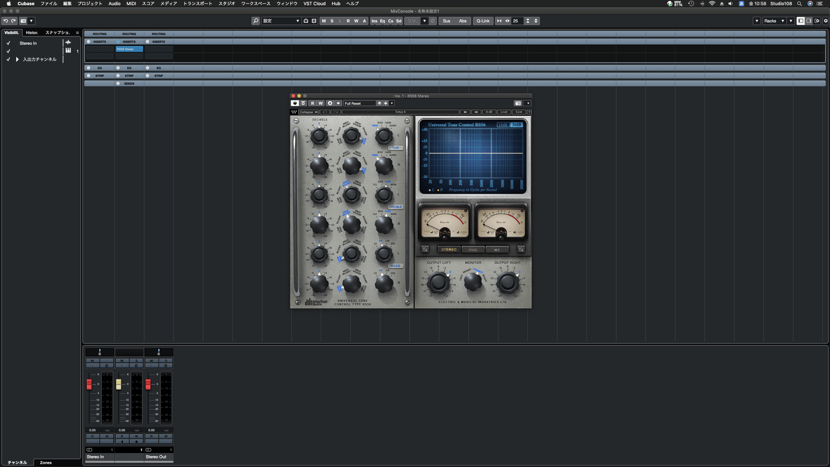Image resolution: width=830 pixels, height=467 pixels.
Task: Click the plugin window snapshot camera icon
Action: tap(518, 103)
